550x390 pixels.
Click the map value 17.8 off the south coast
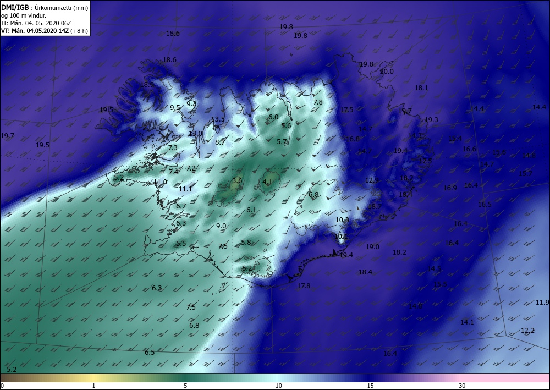pyautogui.click(x=304, y=286)
